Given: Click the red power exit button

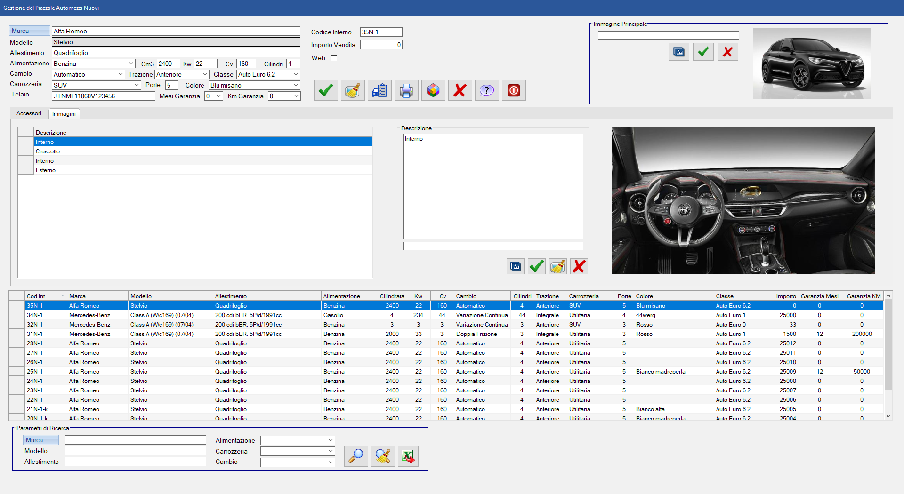Looking at the screenshot, I should coord(514,90).
